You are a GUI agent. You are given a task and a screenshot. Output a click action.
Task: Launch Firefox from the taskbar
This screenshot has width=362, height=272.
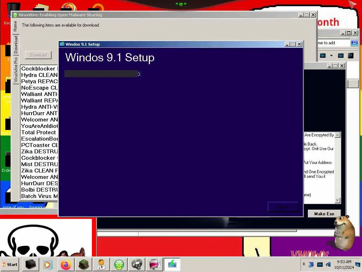coord(66,264)
